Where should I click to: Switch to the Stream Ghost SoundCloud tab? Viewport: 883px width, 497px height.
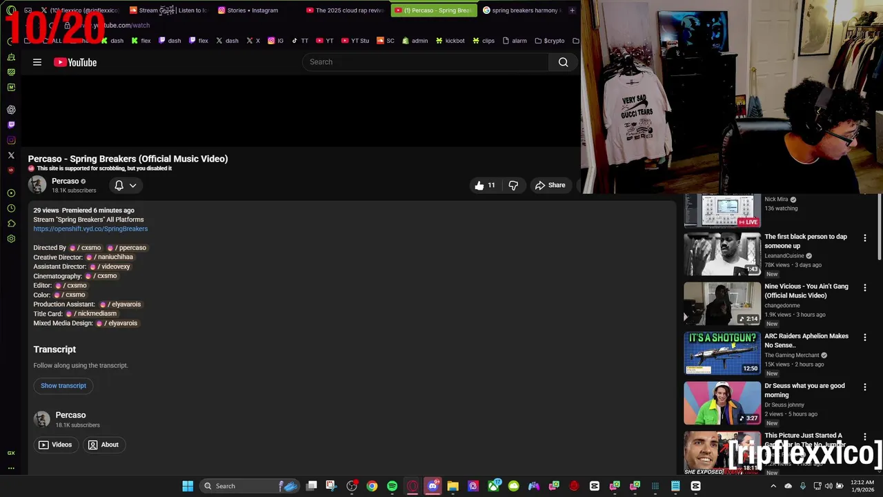[x=168, y=10]
